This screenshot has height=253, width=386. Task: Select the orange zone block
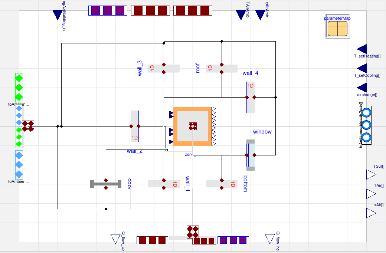193,126
